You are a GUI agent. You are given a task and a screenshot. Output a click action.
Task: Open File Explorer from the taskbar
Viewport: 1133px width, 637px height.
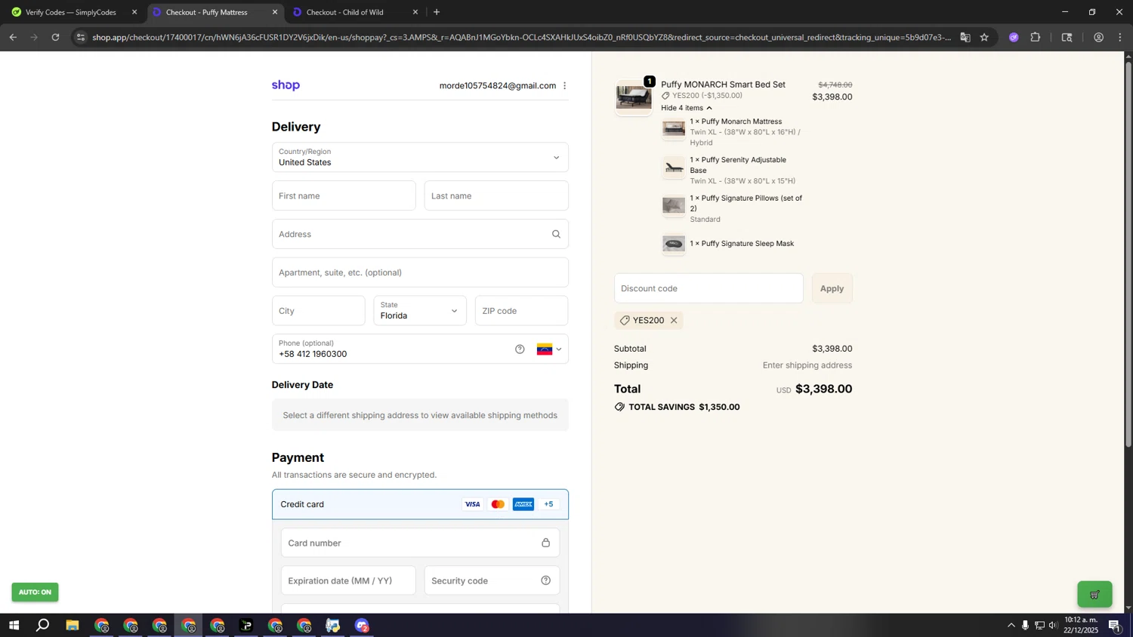73,626
